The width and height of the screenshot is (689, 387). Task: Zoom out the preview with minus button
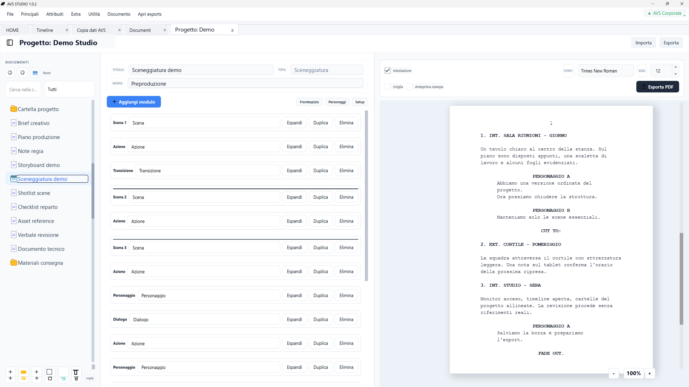(x=614, y=373)
